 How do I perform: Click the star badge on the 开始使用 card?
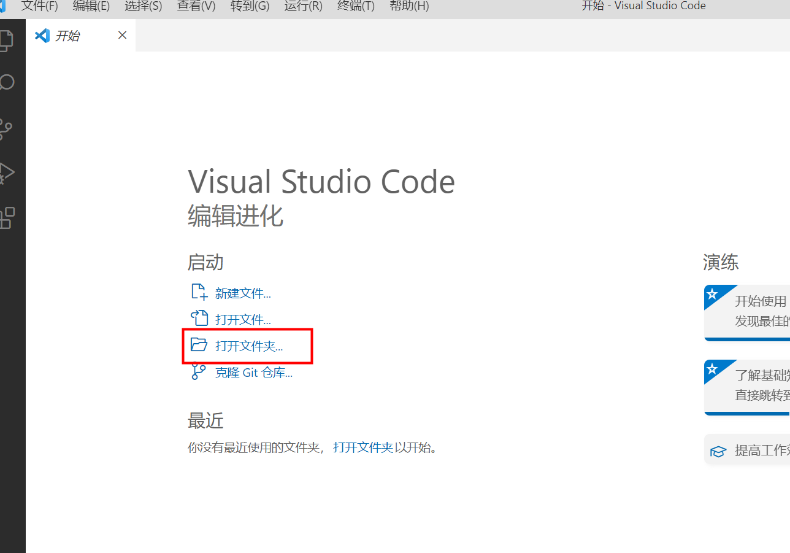(x=712, y=295)
